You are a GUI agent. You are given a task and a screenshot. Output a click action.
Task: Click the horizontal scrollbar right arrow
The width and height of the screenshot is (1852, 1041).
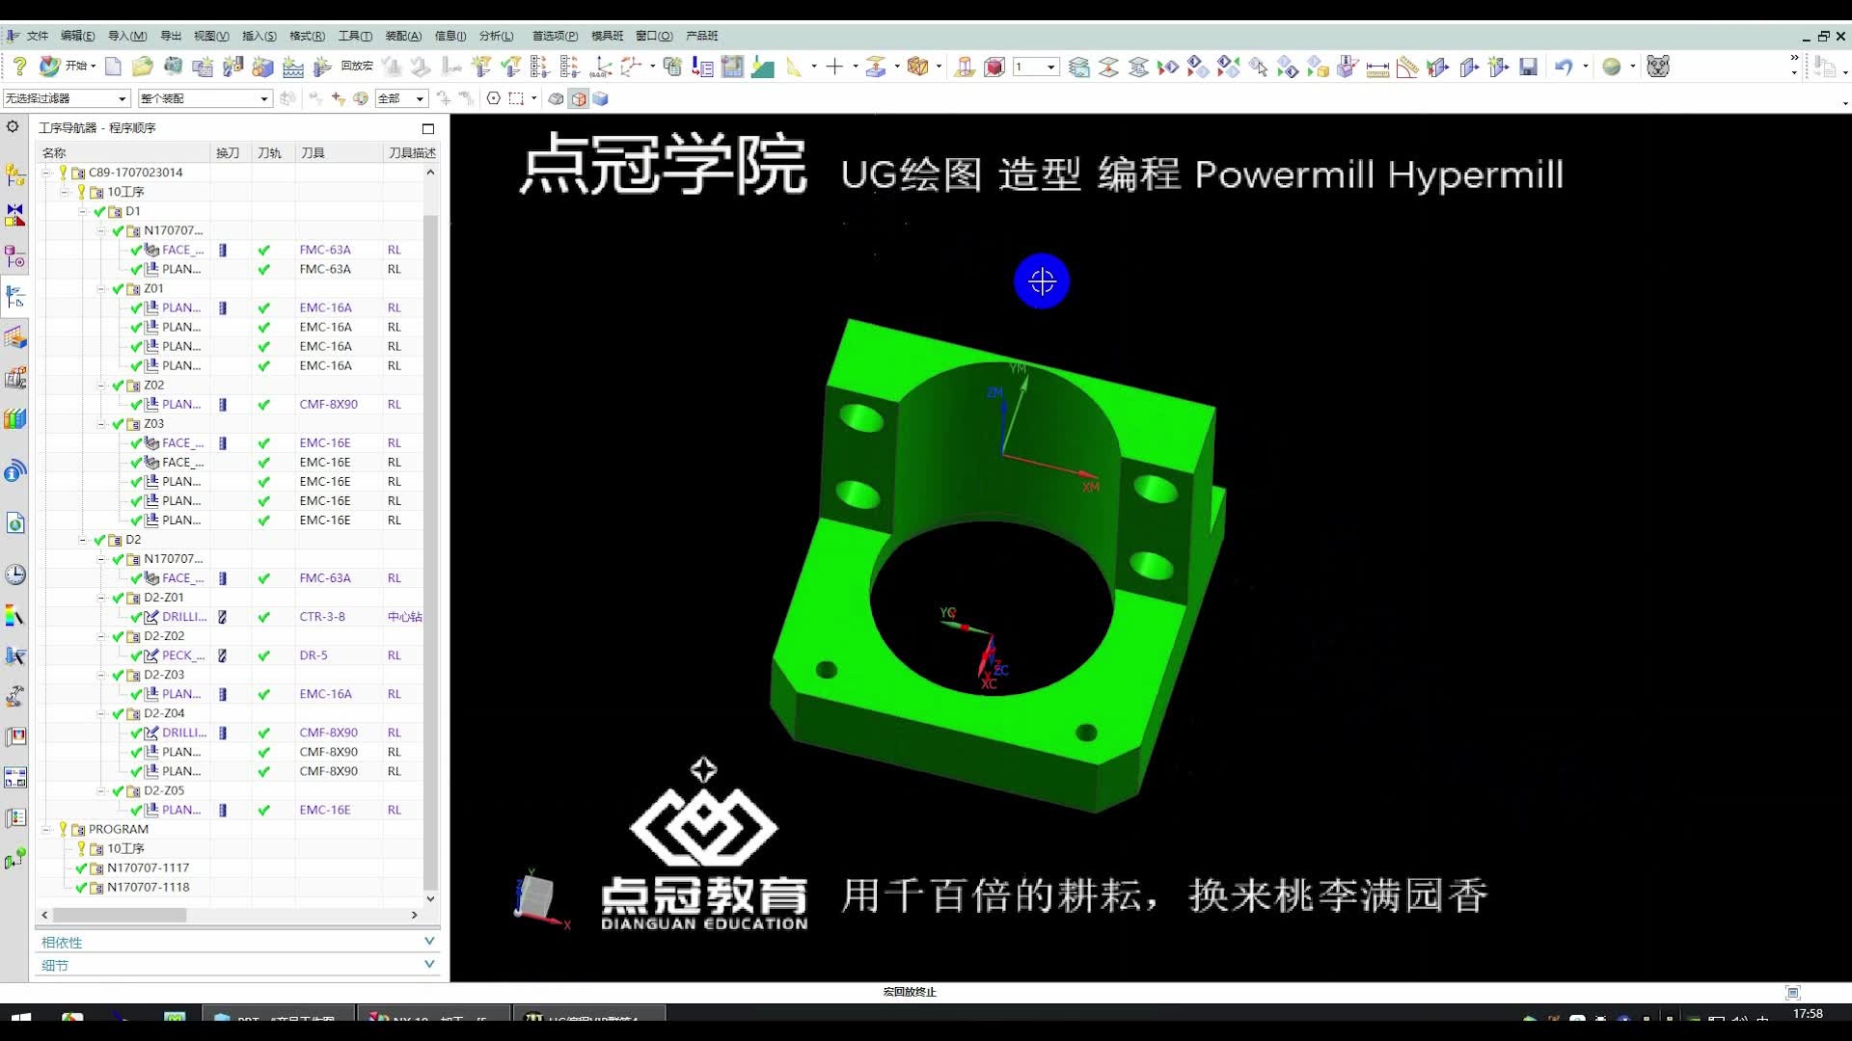point(415,915)
